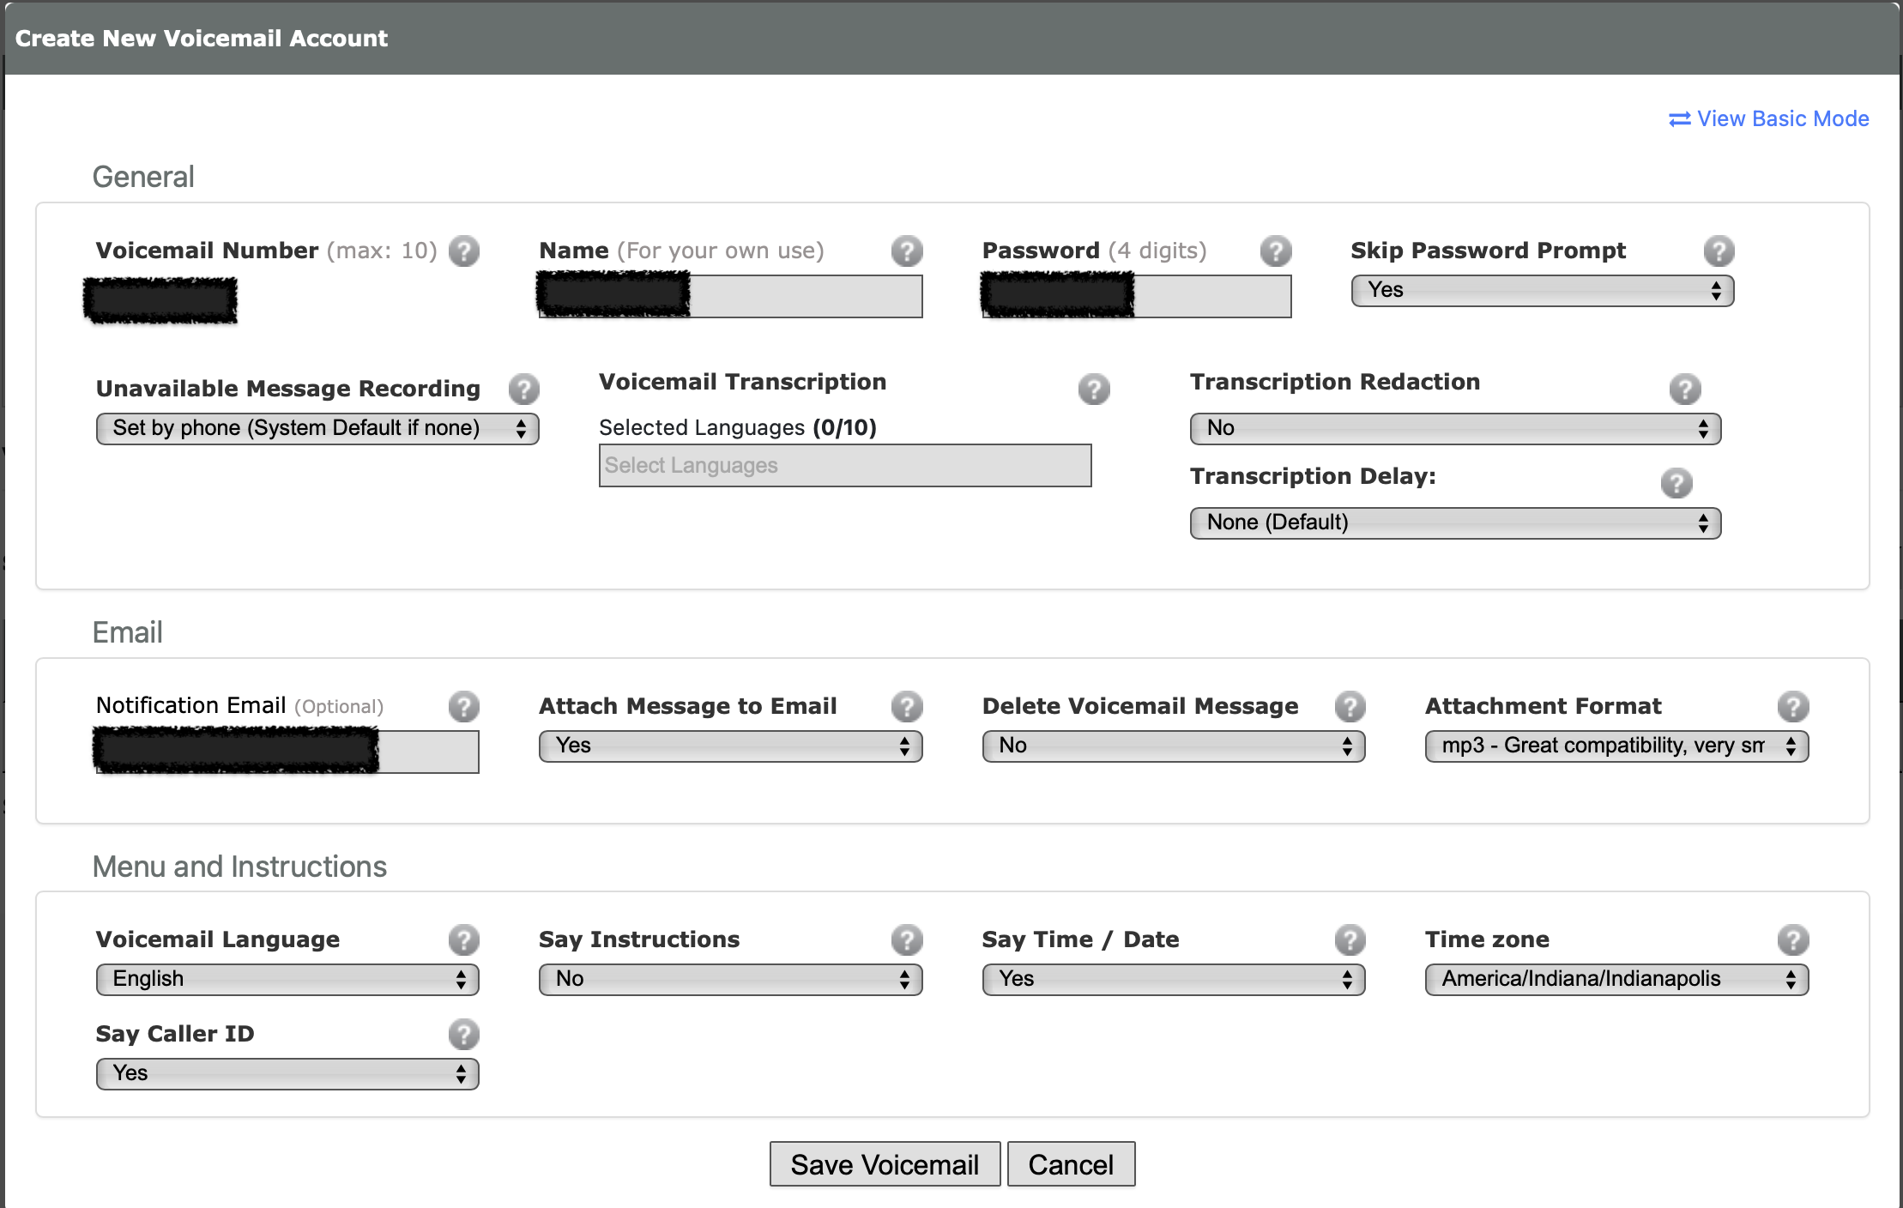The height and width of the screenshot is (1208, 1903).
Task: Show help for Voicemail Language
Action: point(464,940)
